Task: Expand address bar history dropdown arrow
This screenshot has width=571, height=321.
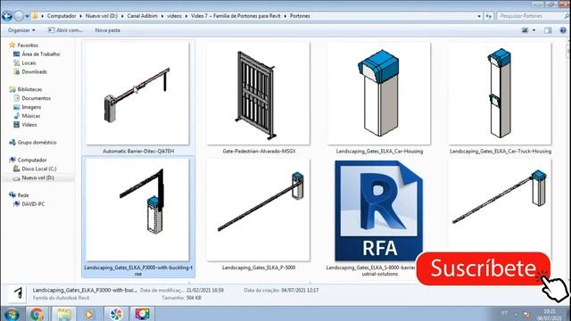Action: (479, 16)
